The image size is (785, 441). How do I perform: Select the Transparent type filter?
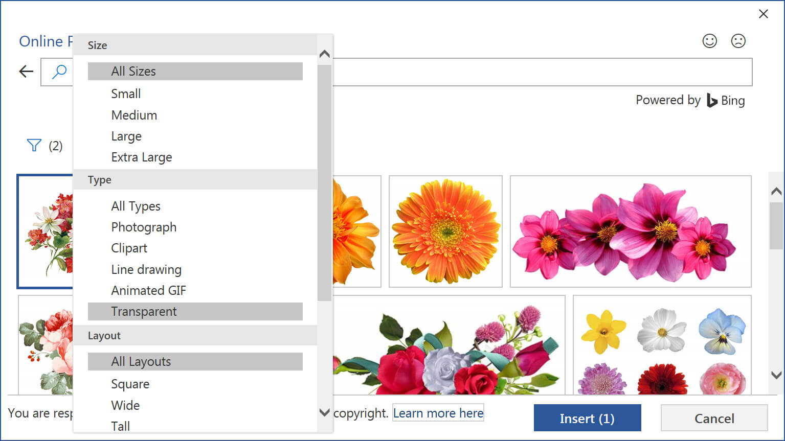tap(144, 312)
